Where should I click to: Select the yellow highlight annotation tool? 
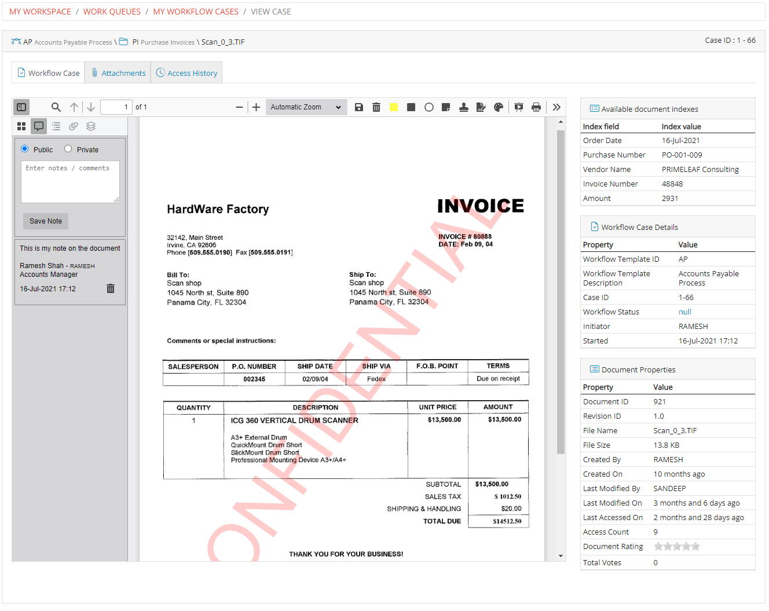[x=394, y=107]
